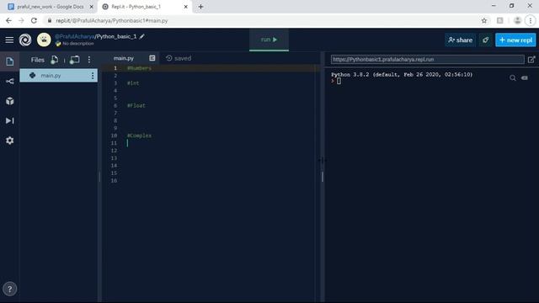Add a new folder in Files panel

74,60
